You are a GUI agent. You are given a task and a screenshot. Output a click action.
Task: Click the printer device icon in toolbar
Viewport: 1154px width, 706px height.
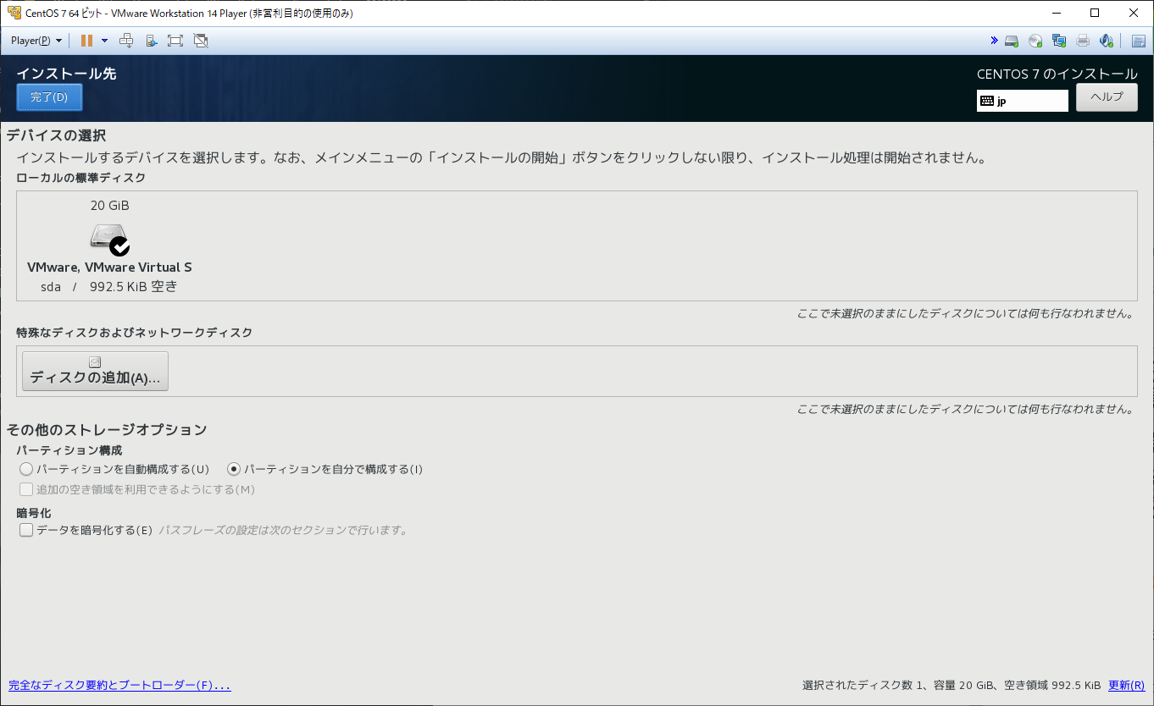point(1083,41)
